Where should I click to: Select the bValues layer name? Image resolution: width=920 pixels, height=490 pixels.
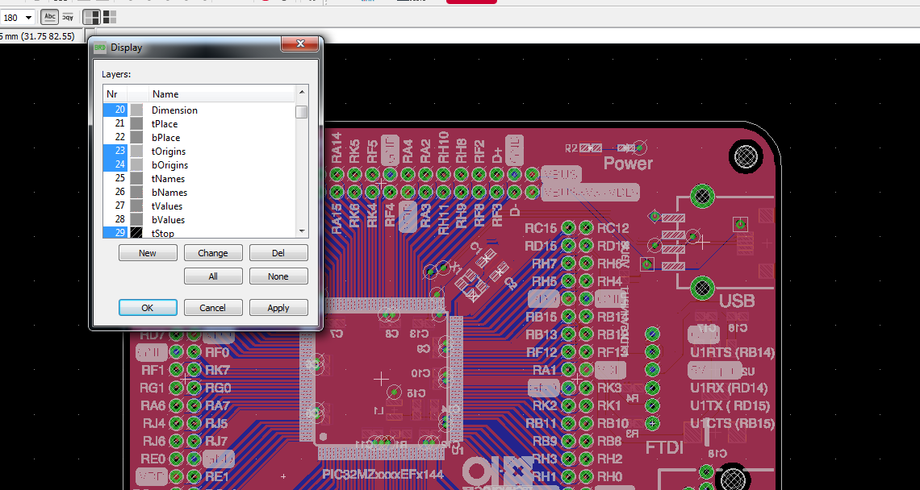[168, 219]
